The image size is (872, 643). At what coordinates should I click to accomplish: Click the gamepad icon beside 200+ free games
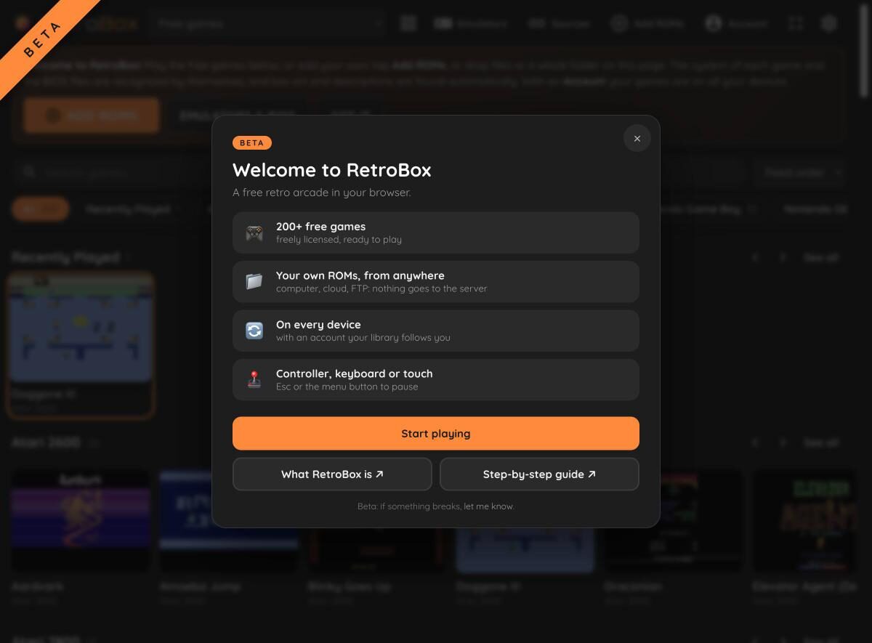click(x=254, y=232)
